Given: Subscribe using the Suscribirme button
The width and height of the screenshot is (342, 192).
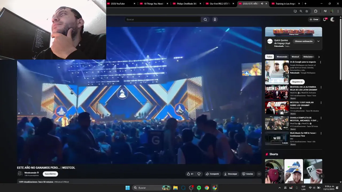Looking at the screenshot, I should point(50,174).
